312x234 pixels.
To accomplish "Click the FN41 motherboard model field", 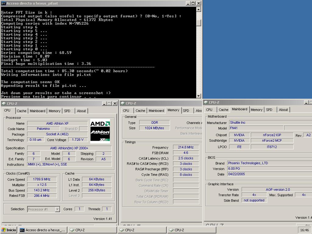I will tap(256, 128).
